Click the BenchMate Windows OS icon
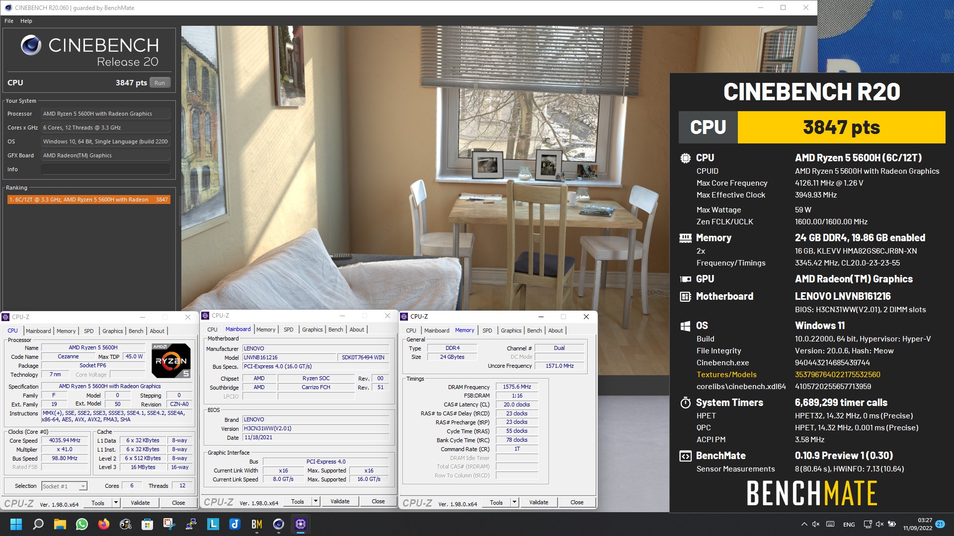The height and width of the screenshot is (536, 954). [685, 326]
